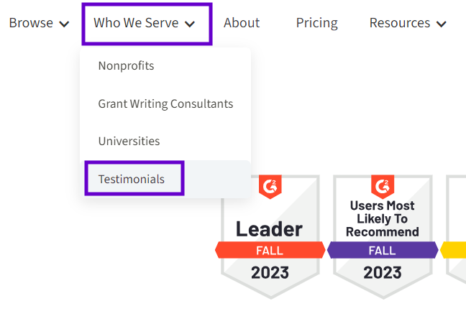Navigate to the Pricing link
466x324 pixels.
316,23
